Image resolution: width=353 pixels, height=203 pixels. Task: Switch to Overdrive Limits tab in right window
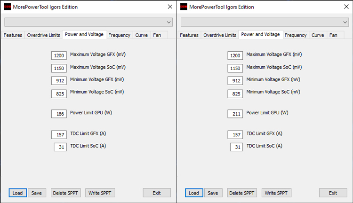(220, 35)
